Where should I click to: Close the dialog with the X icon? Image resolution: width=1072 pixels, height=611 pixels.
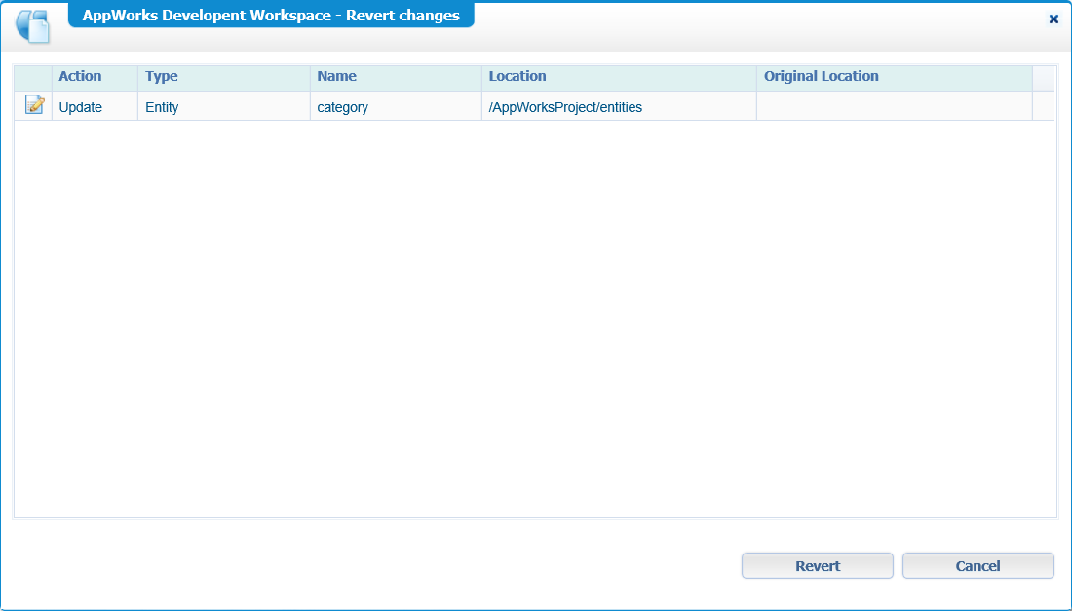(x=1053, y=19)
